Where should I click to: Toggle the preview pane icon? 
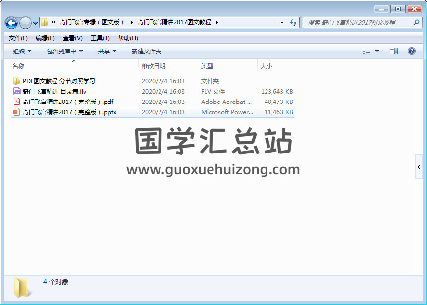click(x=394, y=51)
